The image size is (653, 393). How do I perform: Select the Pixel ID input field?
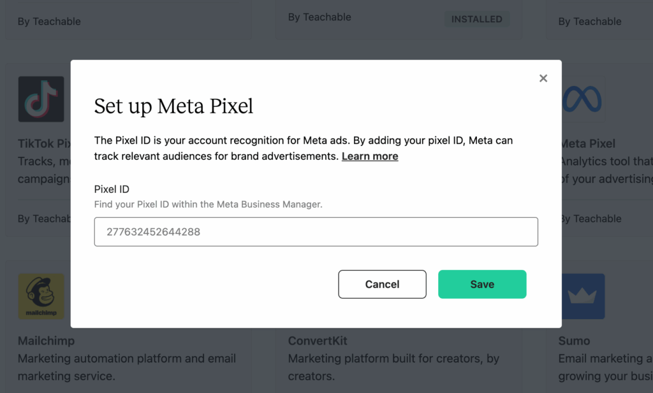[x=316, y=231]
